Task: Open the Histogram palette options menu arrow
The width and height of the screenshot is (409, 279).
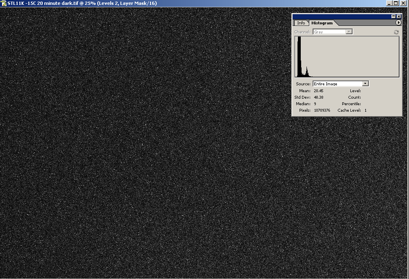Action: click(x=398, y=23)
